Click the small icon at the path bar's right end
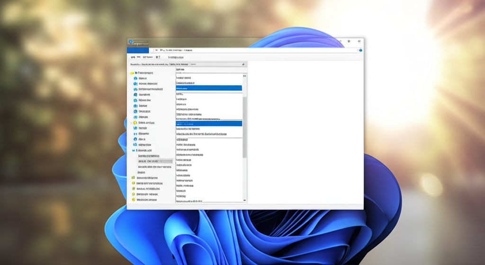 coord(243,64)
